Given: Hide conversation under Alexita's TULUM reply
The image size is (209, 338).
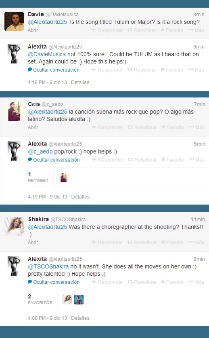Looking at the screenshot, I should pyautogui.click(x=54, y=70).
